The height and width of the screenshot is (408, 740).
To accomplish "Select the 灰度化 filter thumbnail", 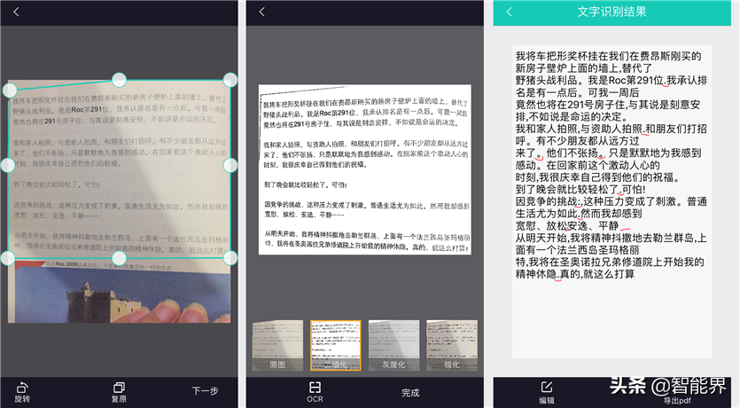I will 393,345.
